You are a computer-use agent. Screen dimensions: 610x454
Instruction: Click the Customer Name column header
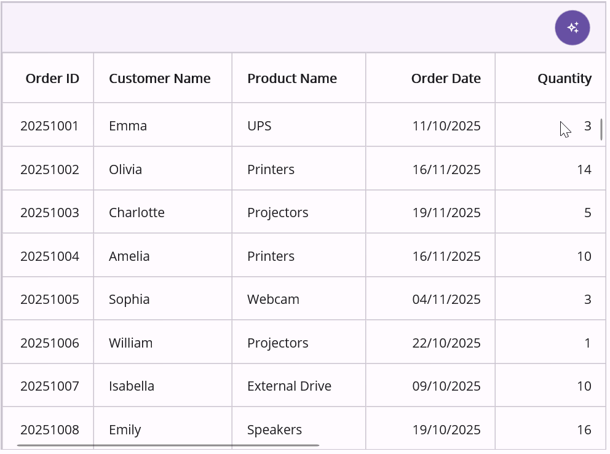click(160, 78)
